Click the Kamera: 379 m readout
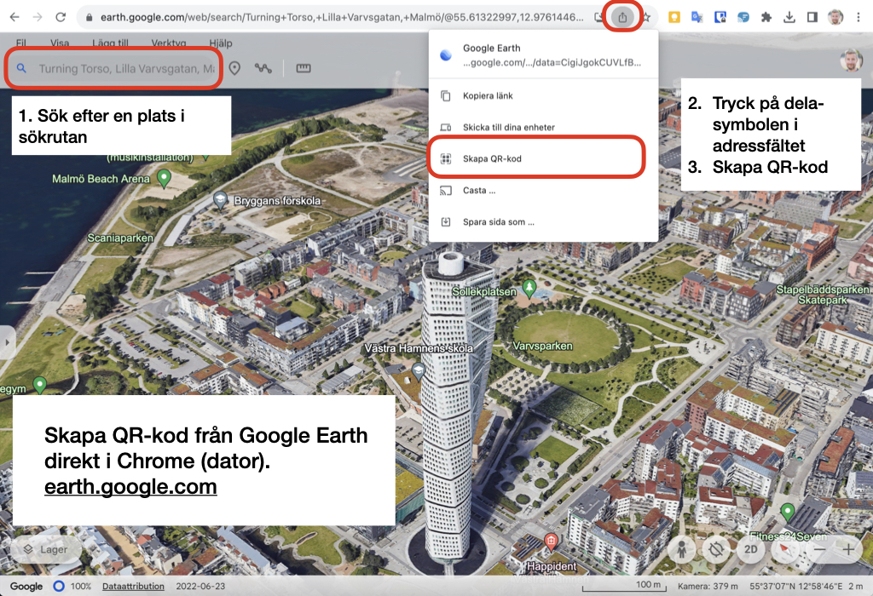 click(708, 586)
